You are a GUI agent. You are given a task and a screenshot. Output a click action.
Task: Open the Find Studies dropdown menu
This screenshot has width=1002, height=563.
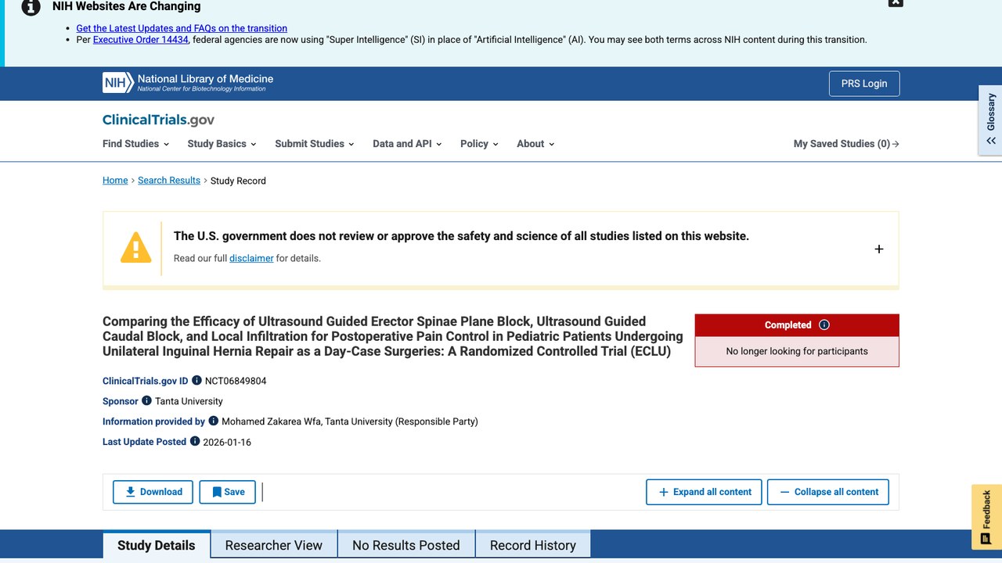136,144
